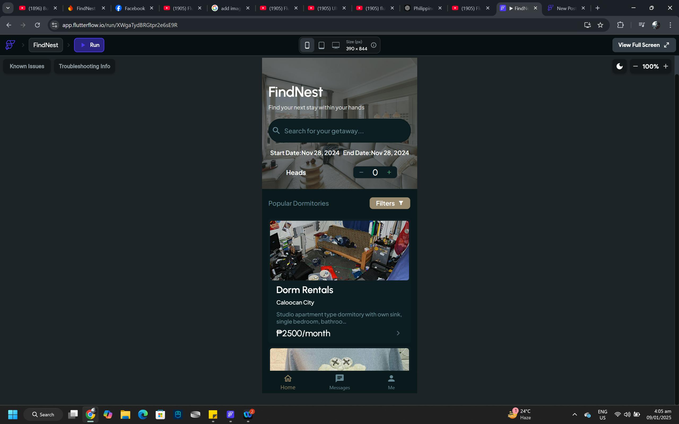
Task: Decrease Heads count with minus
Action: click(x=361, y=172)
